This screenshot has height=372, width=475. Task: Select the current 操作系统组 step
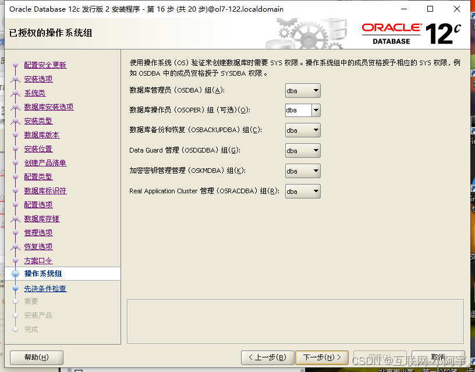(43, 274)
